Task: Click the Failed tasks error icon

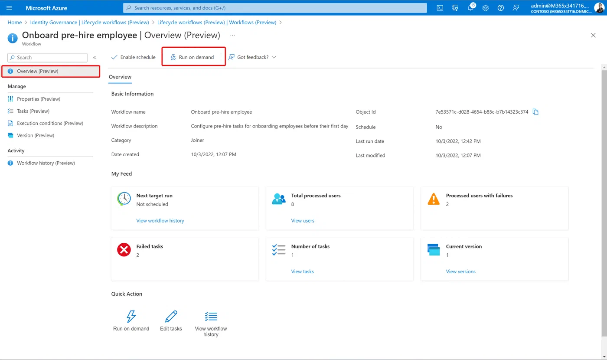Action: click(x=124, y=250)
